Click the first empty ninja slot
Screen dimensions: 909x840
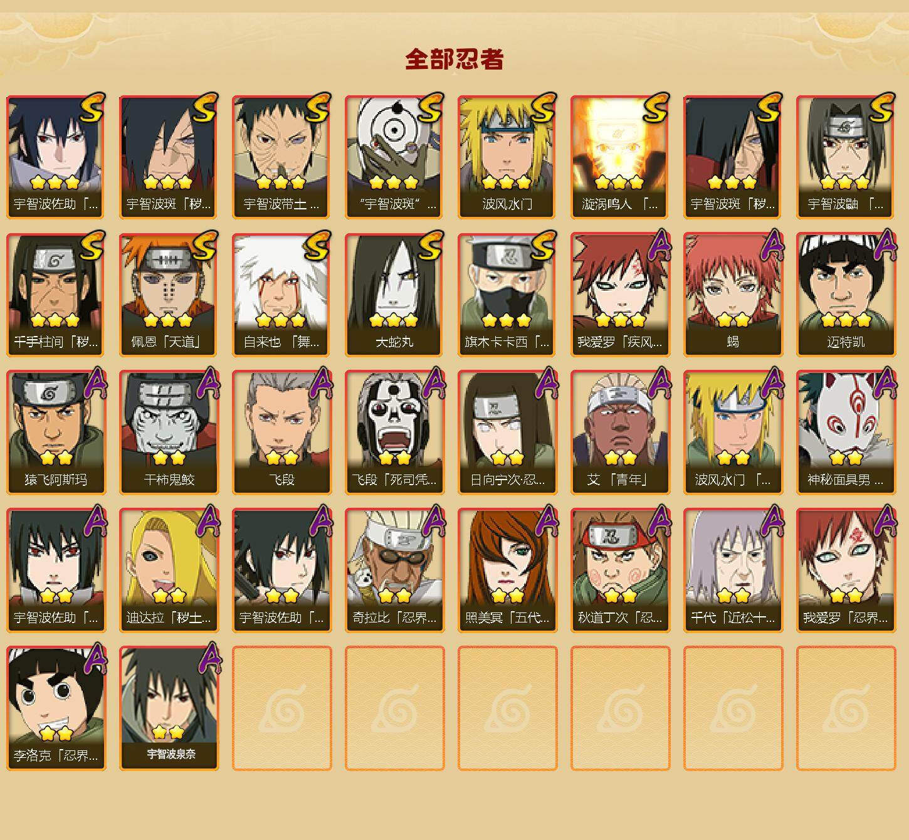[281, 708]
